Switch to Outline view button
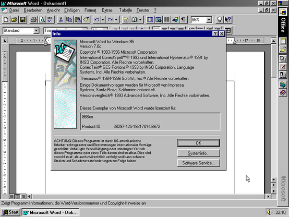The width and height of the screenshot is (289, 217). (x=23, y=197)
